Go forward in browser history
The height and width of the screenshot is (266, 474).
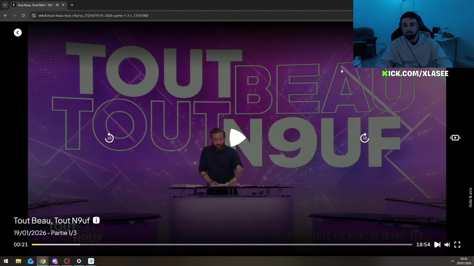point(14,16)
